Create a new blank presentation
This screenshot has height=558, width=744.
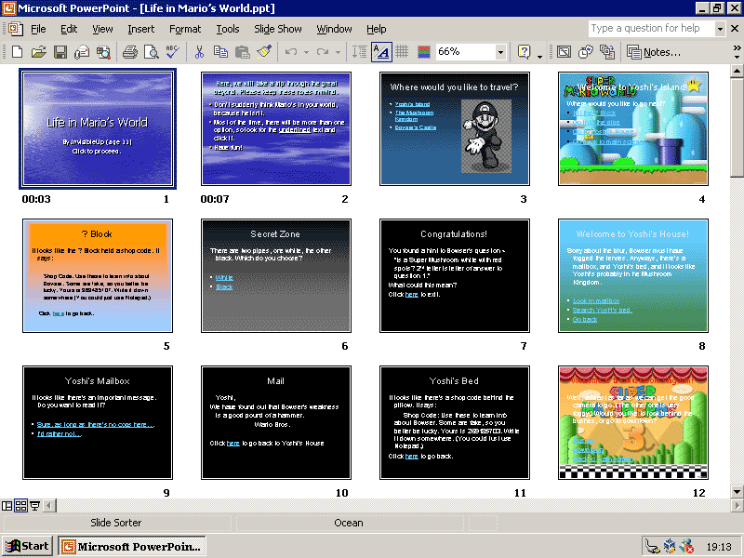point(17,52)
